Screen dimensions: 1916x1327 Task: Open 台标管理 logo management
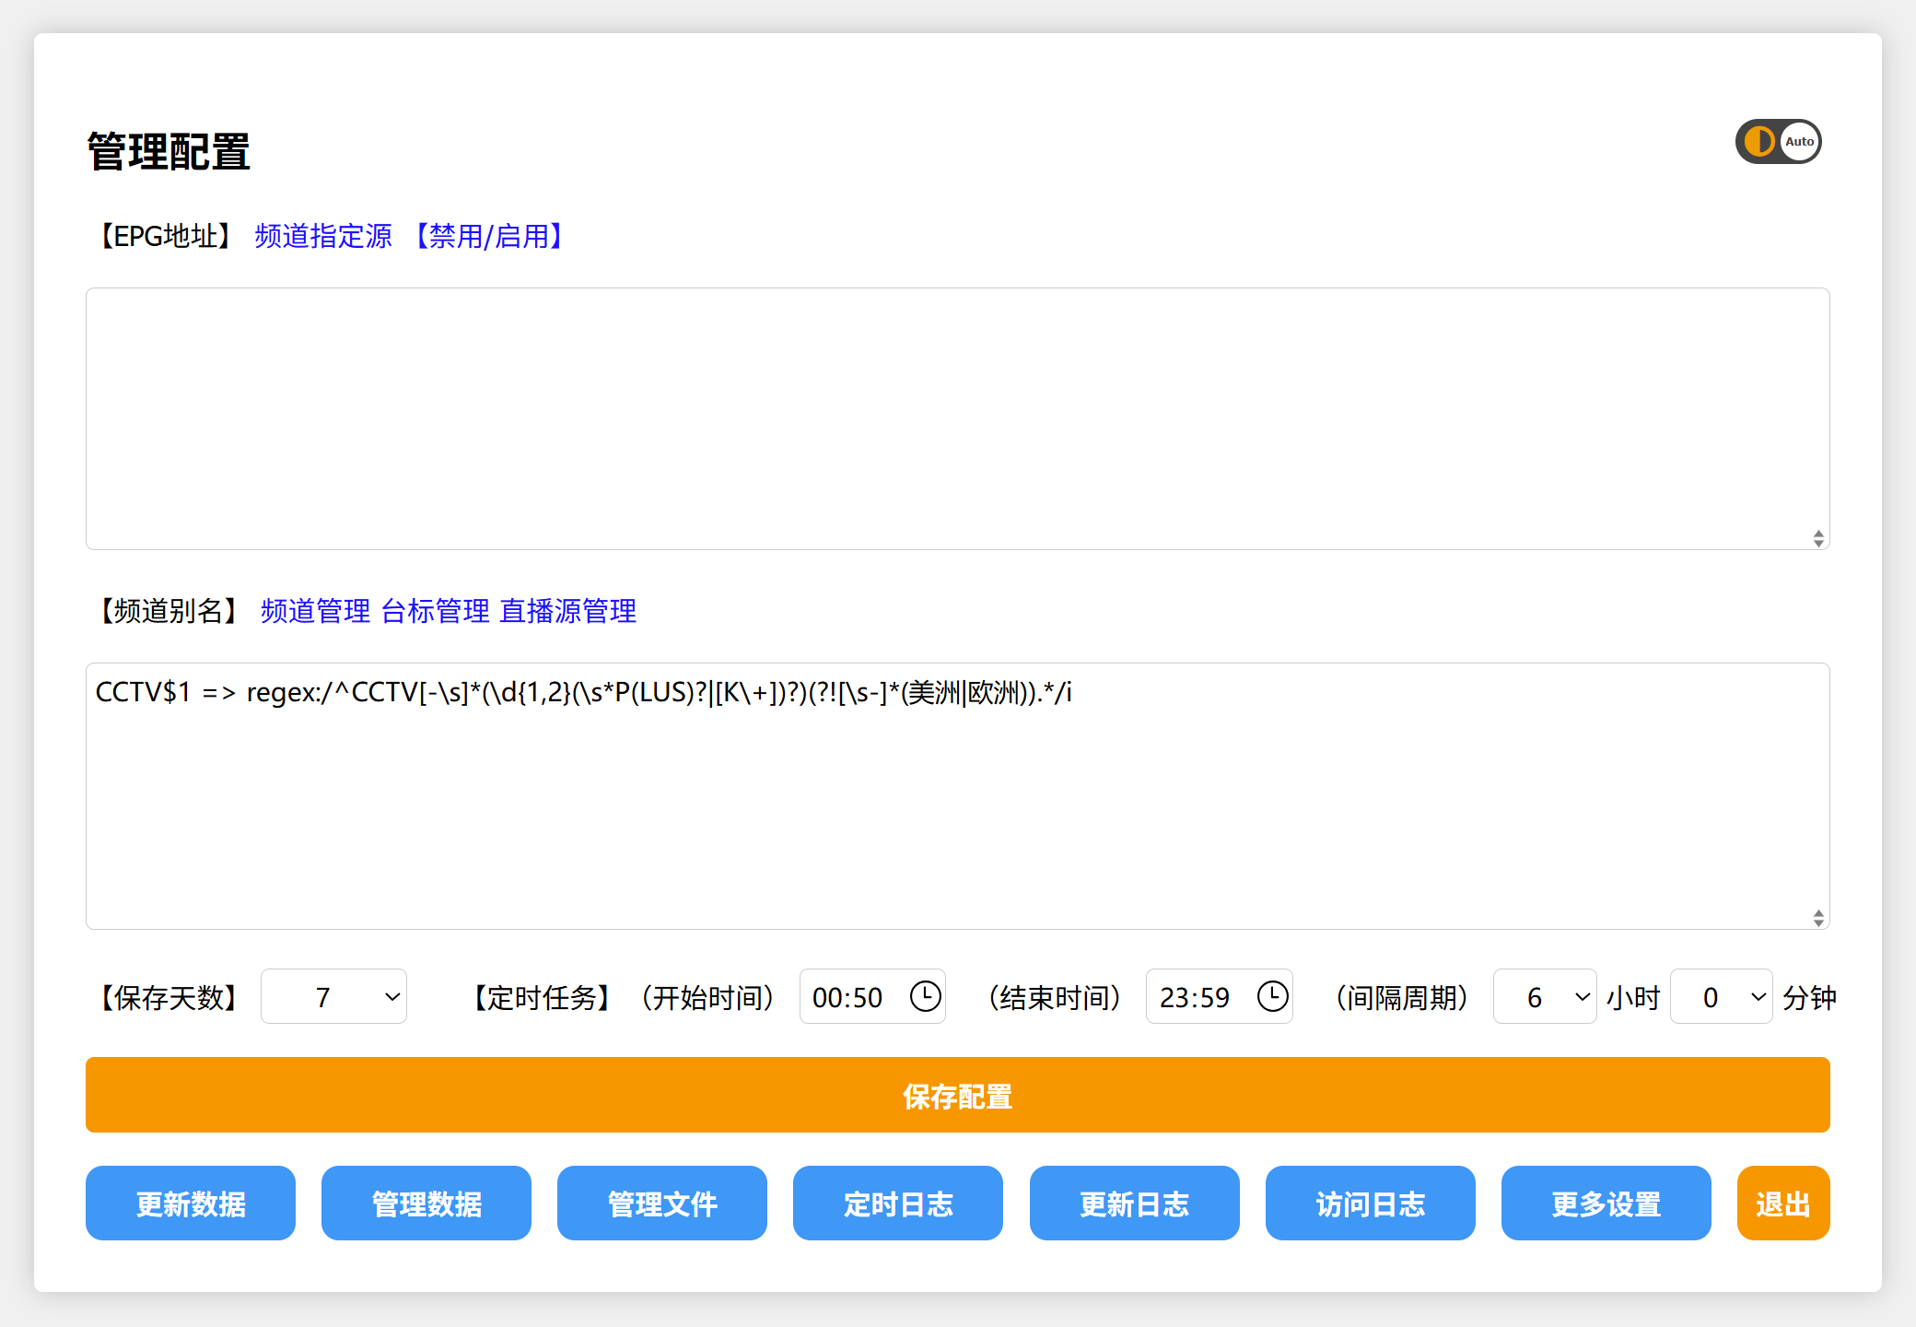tap(436, 612)
